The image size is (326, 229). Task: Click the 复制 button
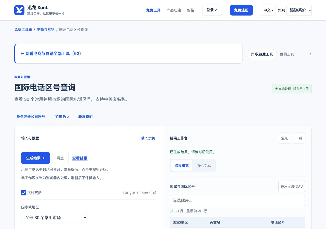coord(285,138)
